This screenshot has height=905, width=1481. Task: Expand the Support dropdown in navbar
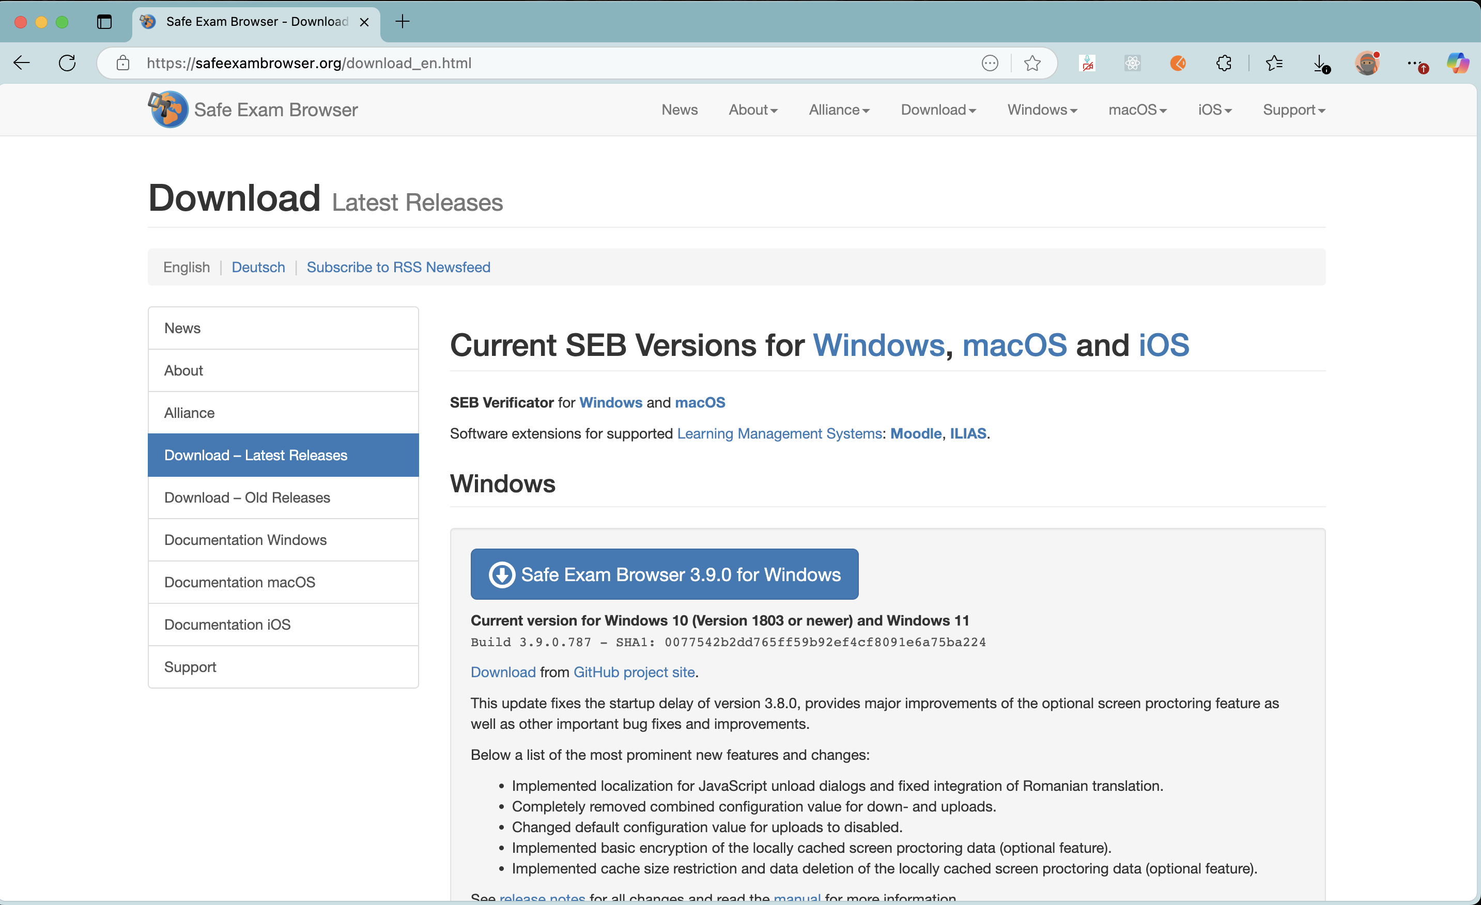click(1293, 110)
